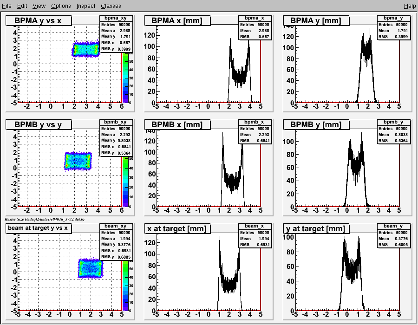Open the Classes menu
418x325 pixels.
coord(111,6)
